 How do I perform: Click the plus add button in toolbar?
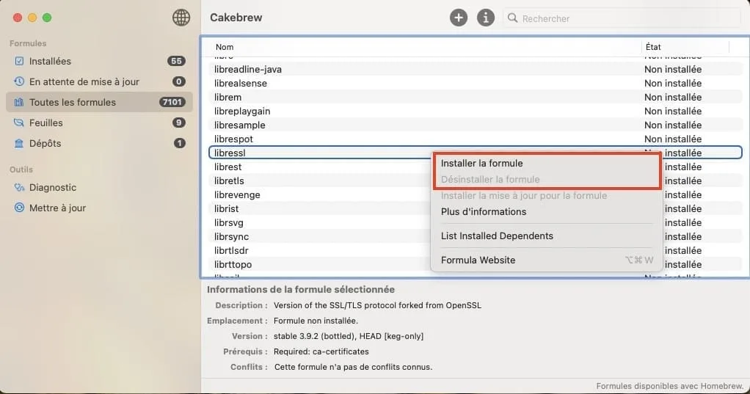coord(458,18)
